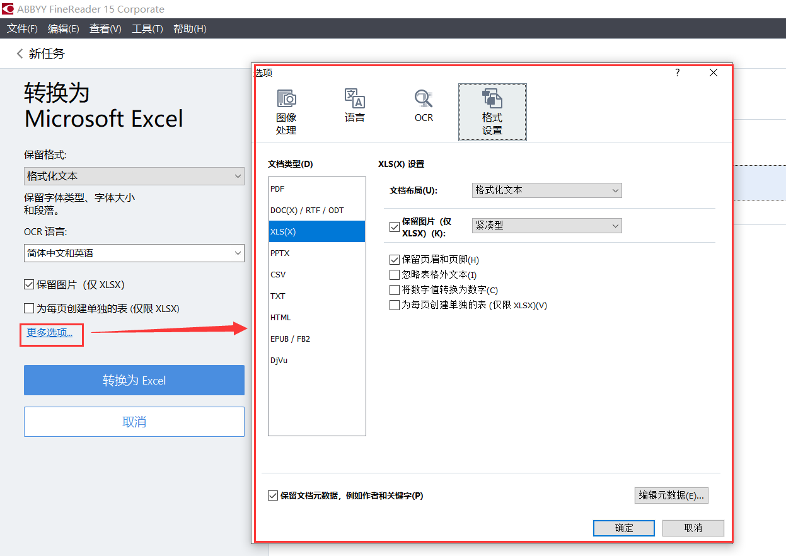
Task: Click the ABBYY logo icon
Action: [x=9, y=9]
